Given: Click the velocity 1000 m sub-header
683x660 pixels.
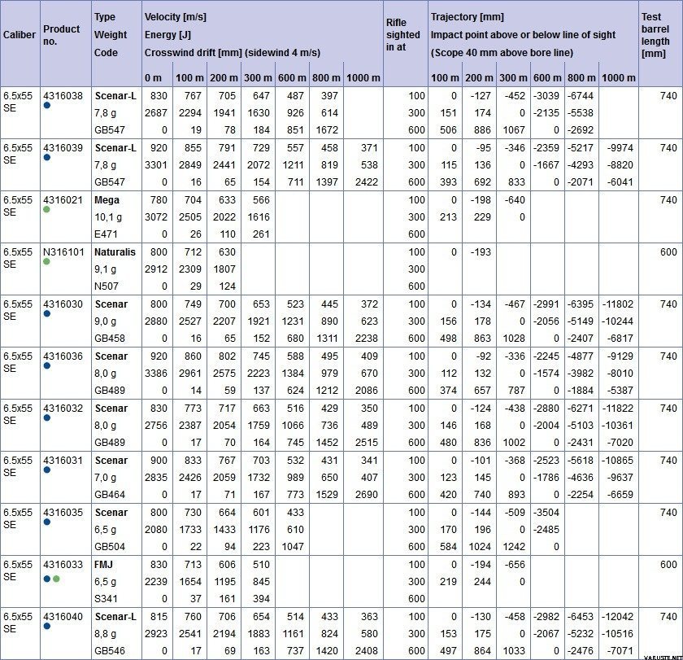Looking at the screenshot, I should pos(363,78).
